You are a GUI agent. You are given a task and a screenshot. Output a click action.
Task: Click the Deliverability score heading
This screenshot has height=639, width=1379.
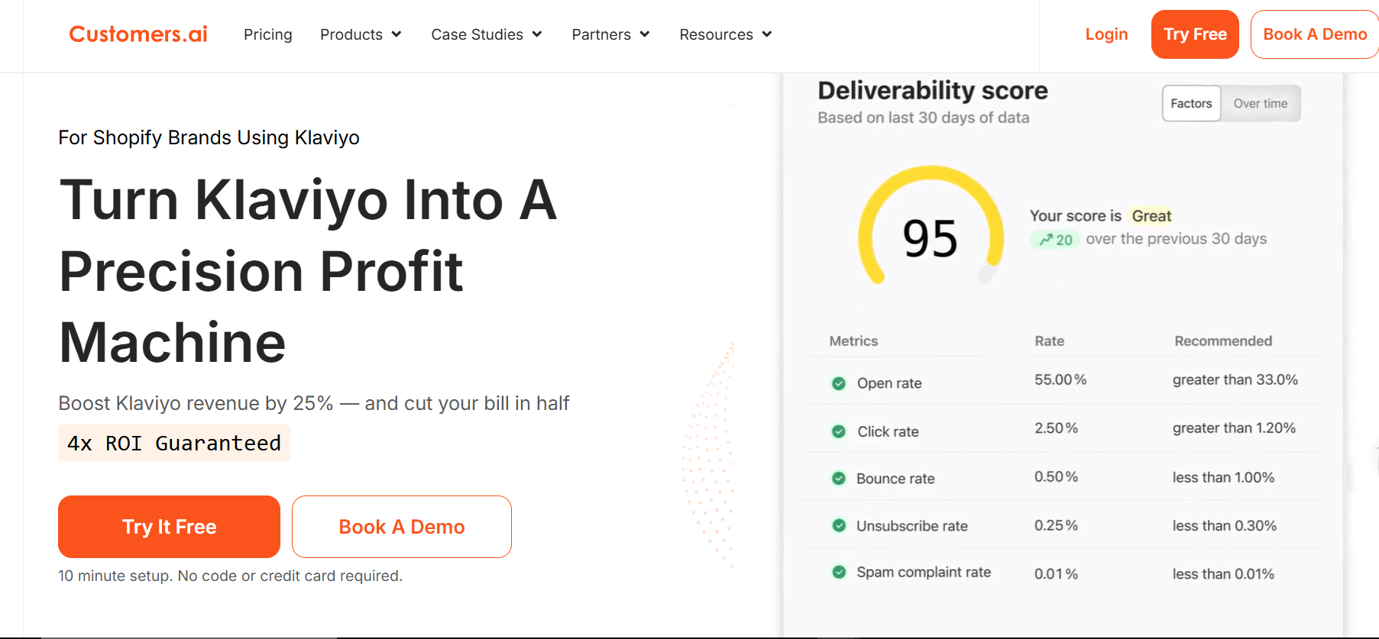pos(933,91)
